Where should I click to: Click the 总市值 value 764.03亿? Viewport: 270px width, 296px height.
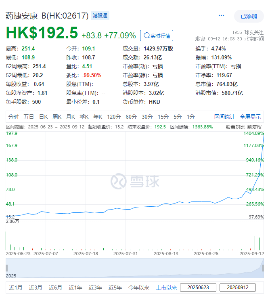tap(227, 84)
